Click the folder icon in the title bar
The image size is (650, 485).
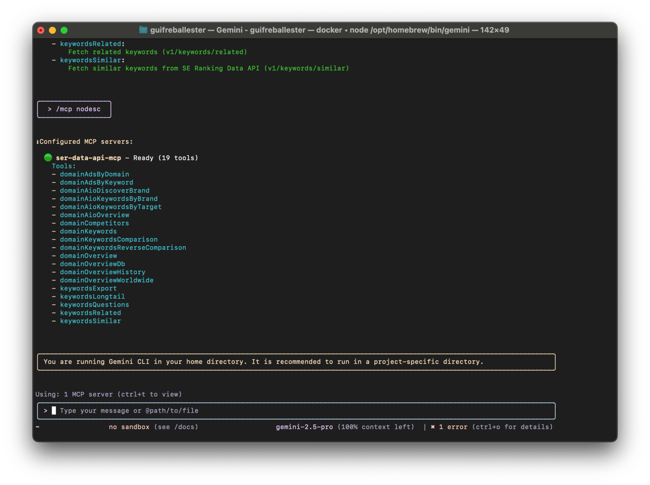[x=143, y=30]
